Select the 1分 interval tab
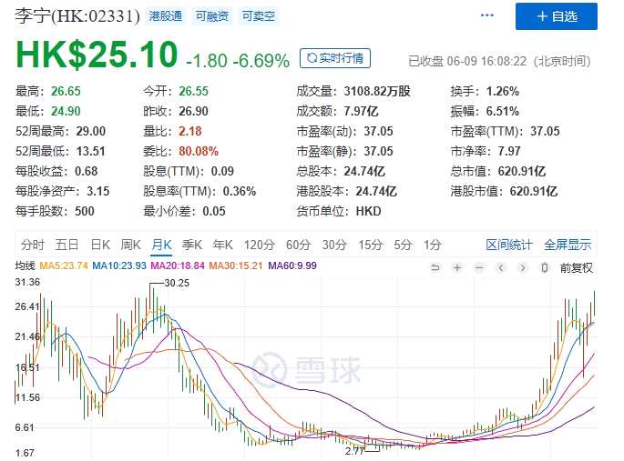The width and height of the screenshot is (624, 461). click(x=432, y=245)
